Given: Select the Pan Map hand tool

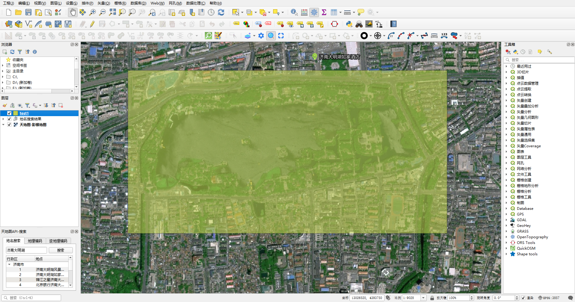Looking at the screenshot, I should [x=73, y=12].
